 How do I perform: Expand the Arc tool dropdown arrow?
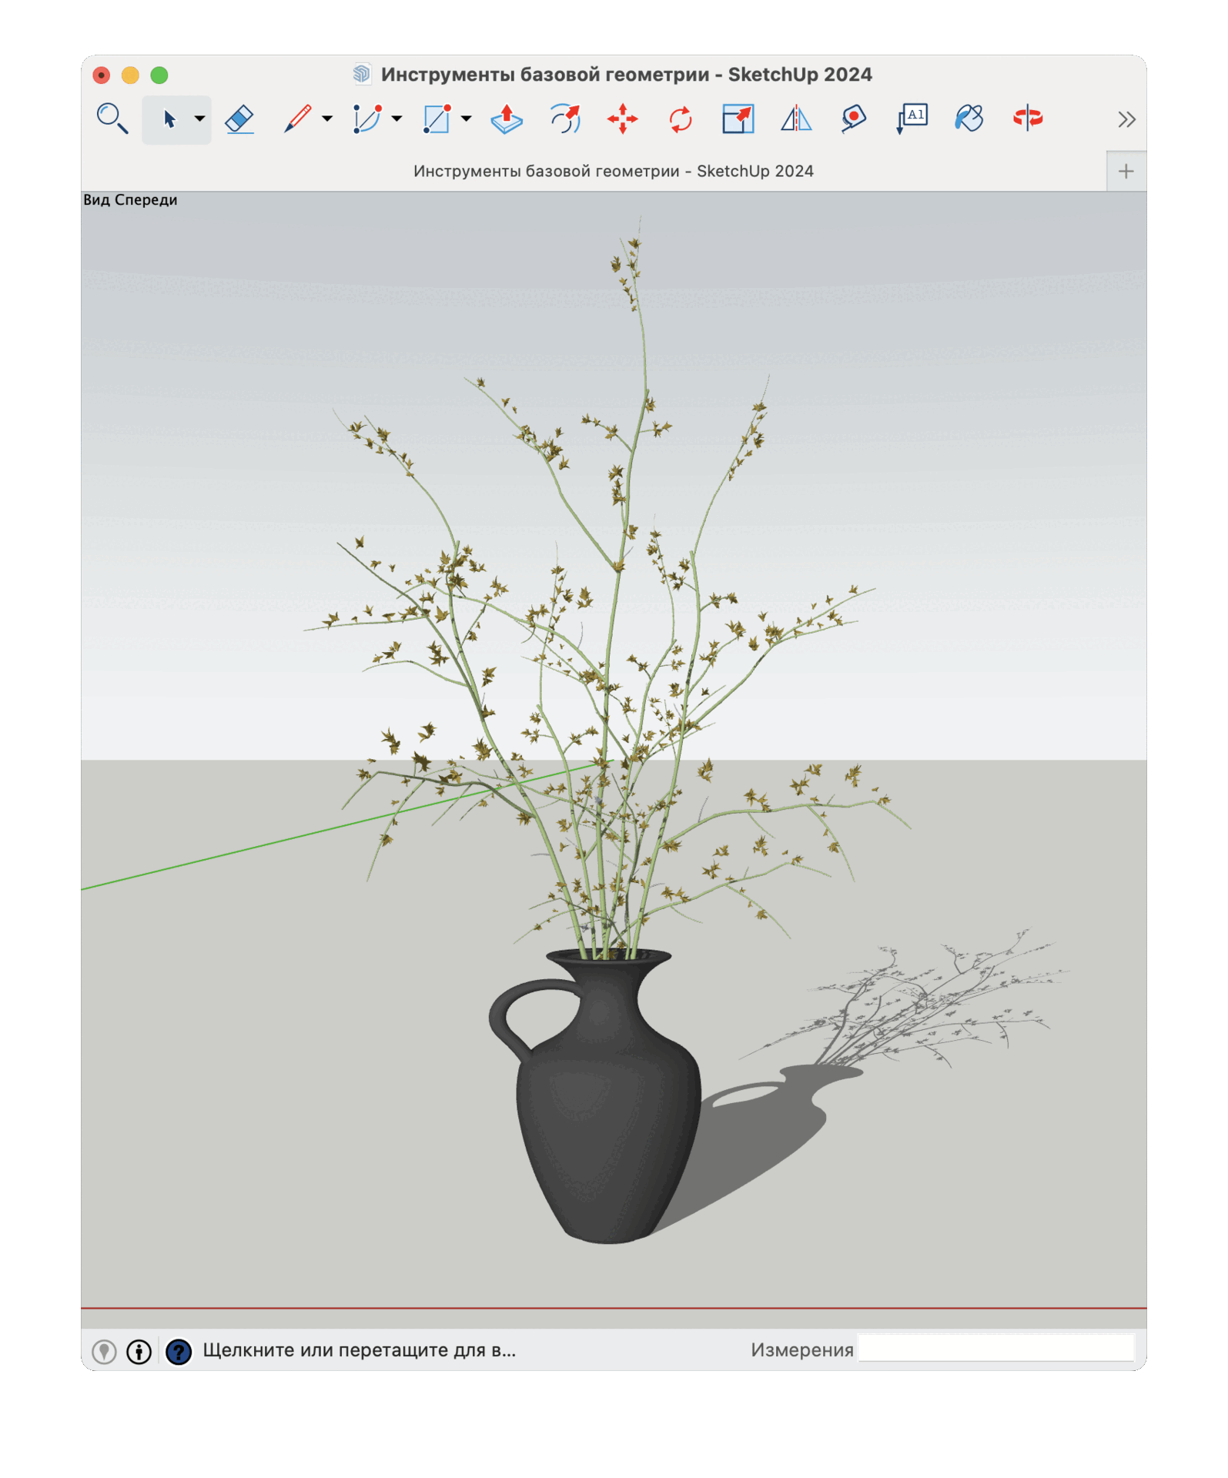(x=397, y=119)
